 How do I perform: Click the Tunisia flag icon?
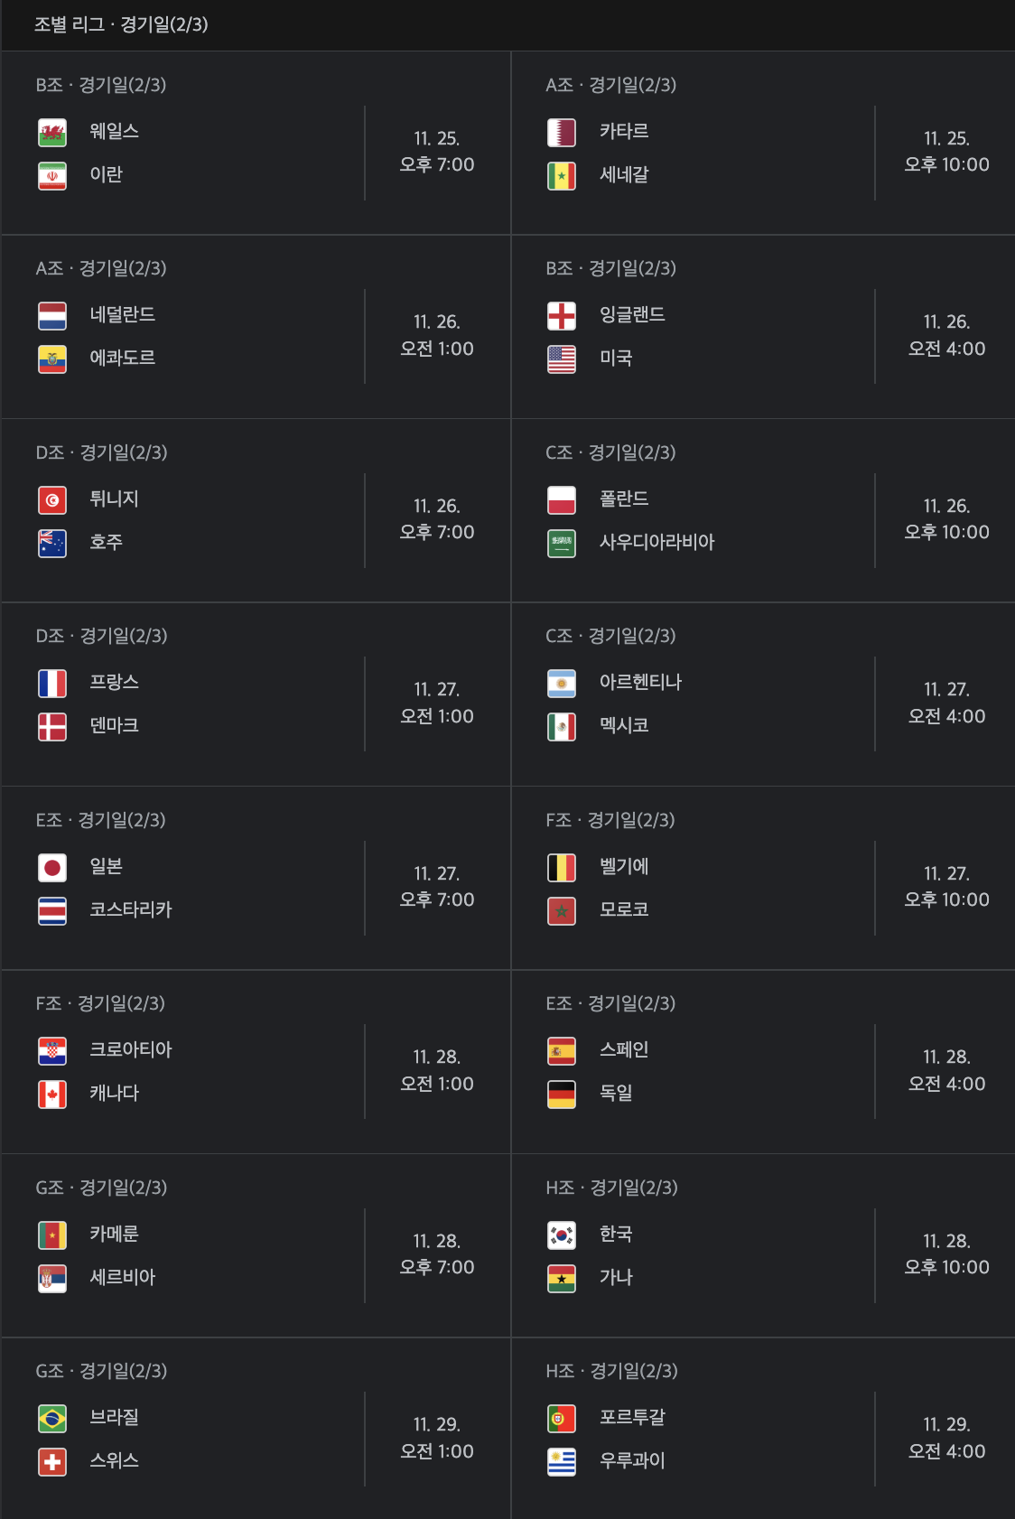[52, 500]
